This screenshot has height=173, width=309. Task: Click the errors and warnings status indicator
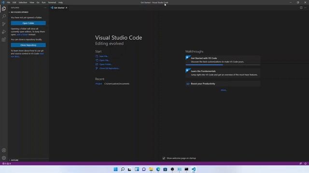(x=6, y=163)
